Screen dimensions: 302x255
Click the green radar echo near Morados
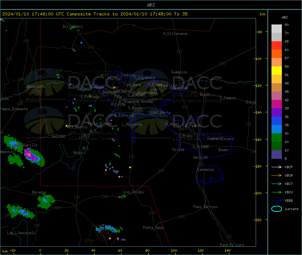tap(46, 201)
